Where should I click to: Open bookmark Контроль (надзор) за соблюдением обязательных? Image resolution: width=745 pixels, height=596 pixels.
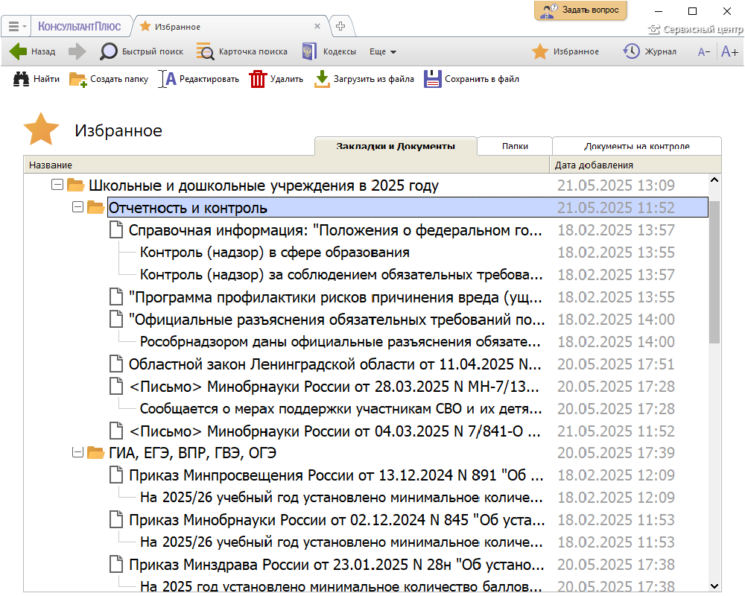pos(341,275)
